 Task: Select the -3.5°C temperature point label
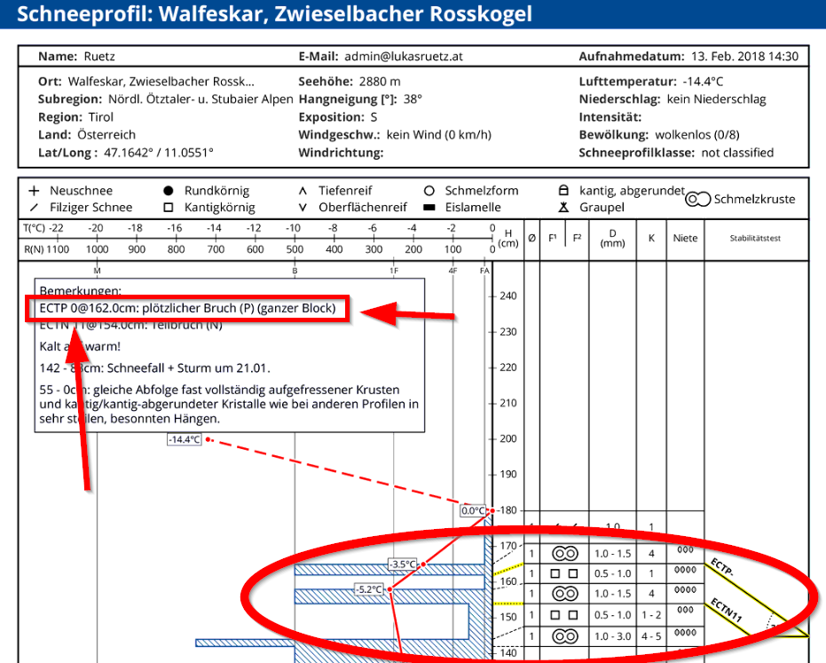click(403, 564)
